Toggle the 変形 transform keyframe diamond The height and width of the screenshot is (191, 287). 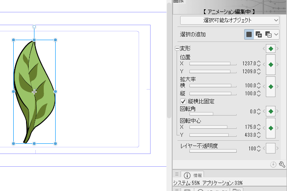[271, 49]
